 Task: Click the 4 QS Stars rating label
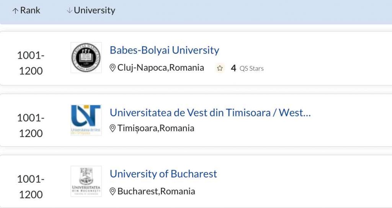point(247,68)
